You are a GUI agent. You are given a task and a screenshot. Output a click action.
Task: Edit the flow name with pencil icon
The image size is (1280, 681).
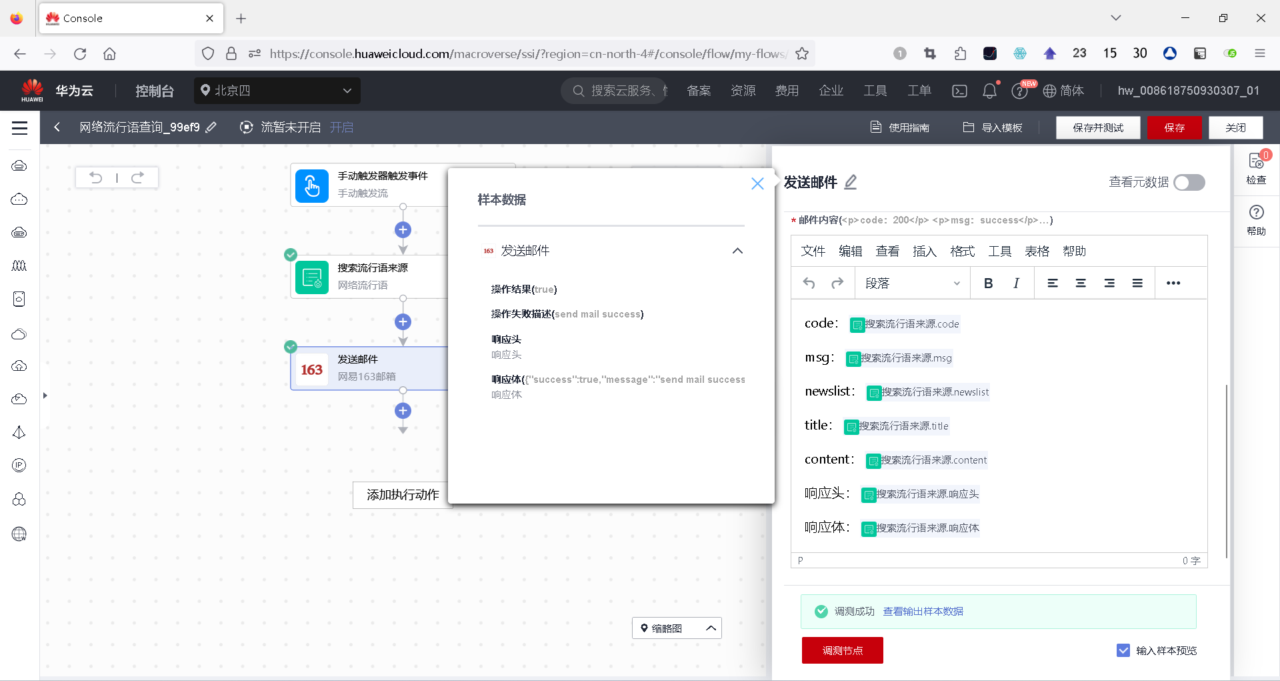tap(211, 127)
